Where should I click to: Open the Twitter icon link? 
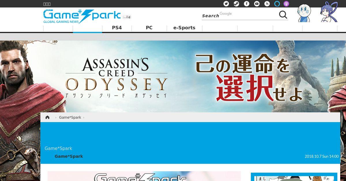coord(226,4)
